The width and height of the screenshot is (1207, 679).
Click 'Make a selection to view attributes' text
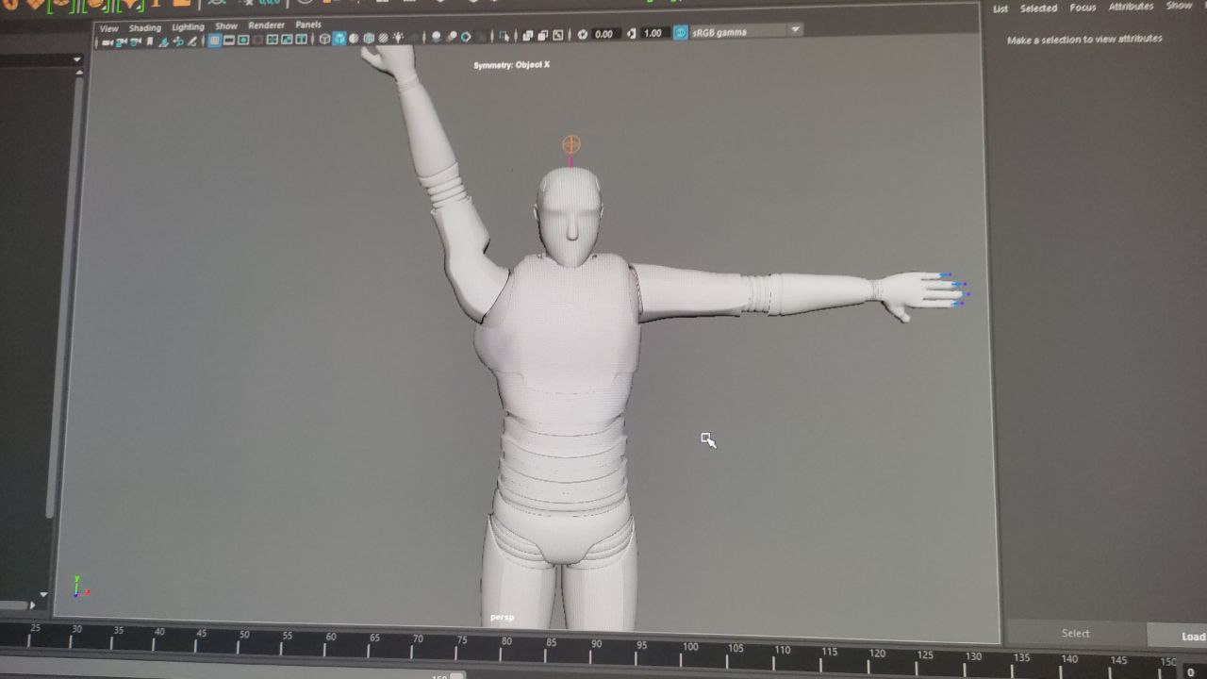coord(1084,40)
